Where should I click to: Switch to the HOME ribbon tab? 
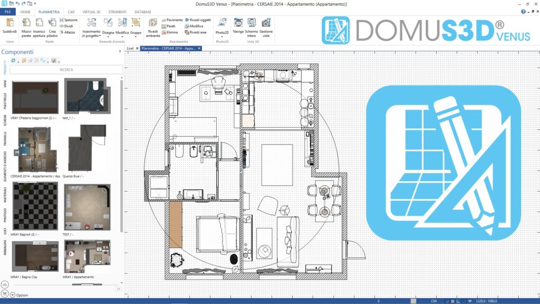tap(25, 12)
